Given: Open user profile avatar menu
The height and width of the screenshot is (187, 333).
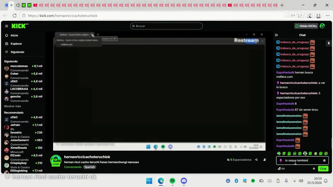Looking at the screenshot, I should pyautogui.click(x=322, y=26).
